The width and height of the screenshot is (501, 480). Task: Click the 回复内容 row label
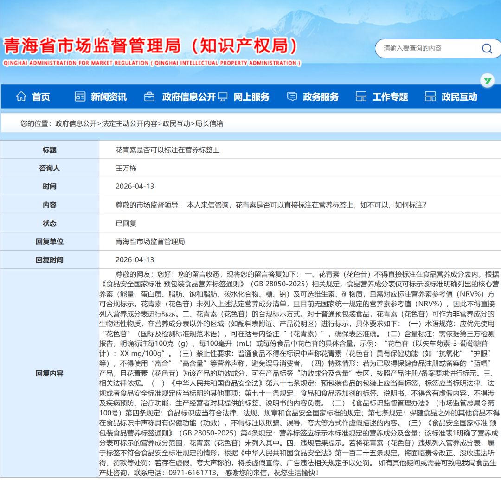click(50, 373)
